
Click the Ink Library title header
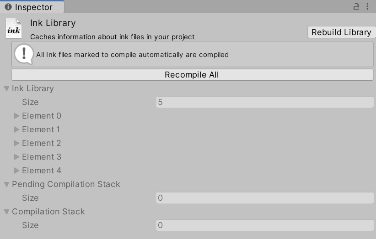coord(53,23)
